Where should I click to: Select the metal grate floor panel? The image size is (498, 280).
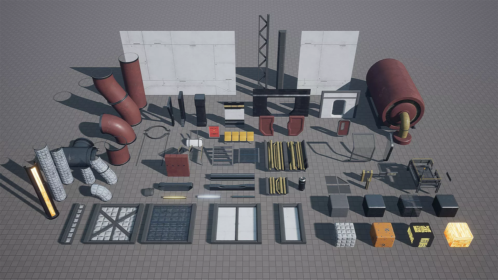pos(169,223)
